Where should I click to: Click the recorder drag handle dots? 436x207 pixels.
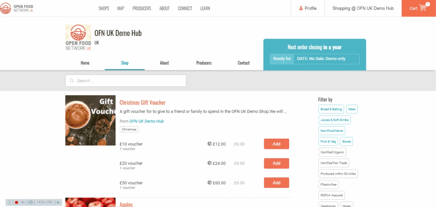click(9, 202)
